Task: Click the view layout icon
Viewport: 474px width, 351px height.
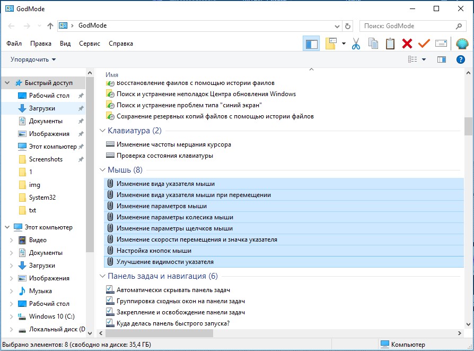Action: click(412, 59)
